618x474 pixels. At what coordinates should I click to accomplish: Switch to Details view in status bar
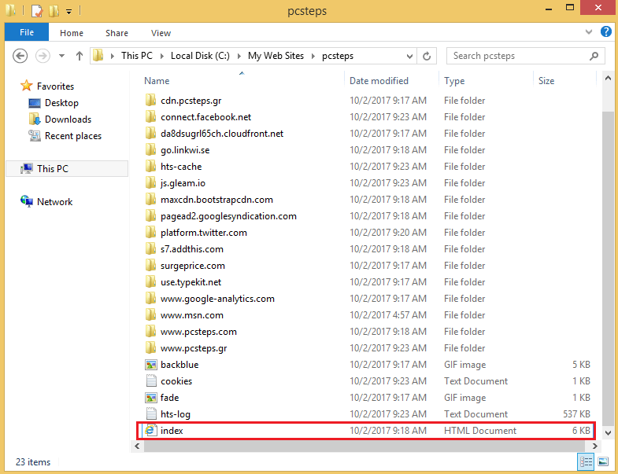pos(586,461)
